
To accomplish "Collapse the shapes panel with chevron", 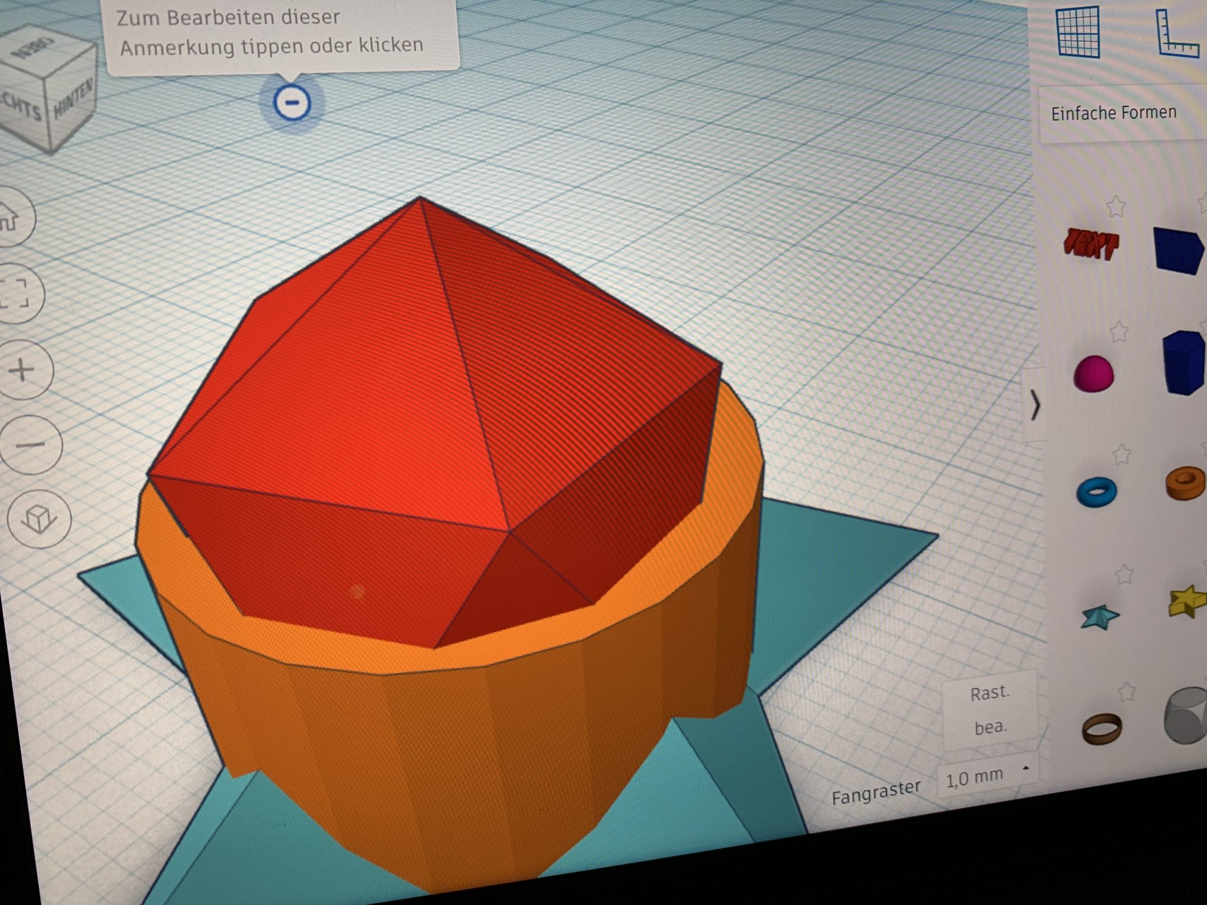I will [x=1035, y=405].
